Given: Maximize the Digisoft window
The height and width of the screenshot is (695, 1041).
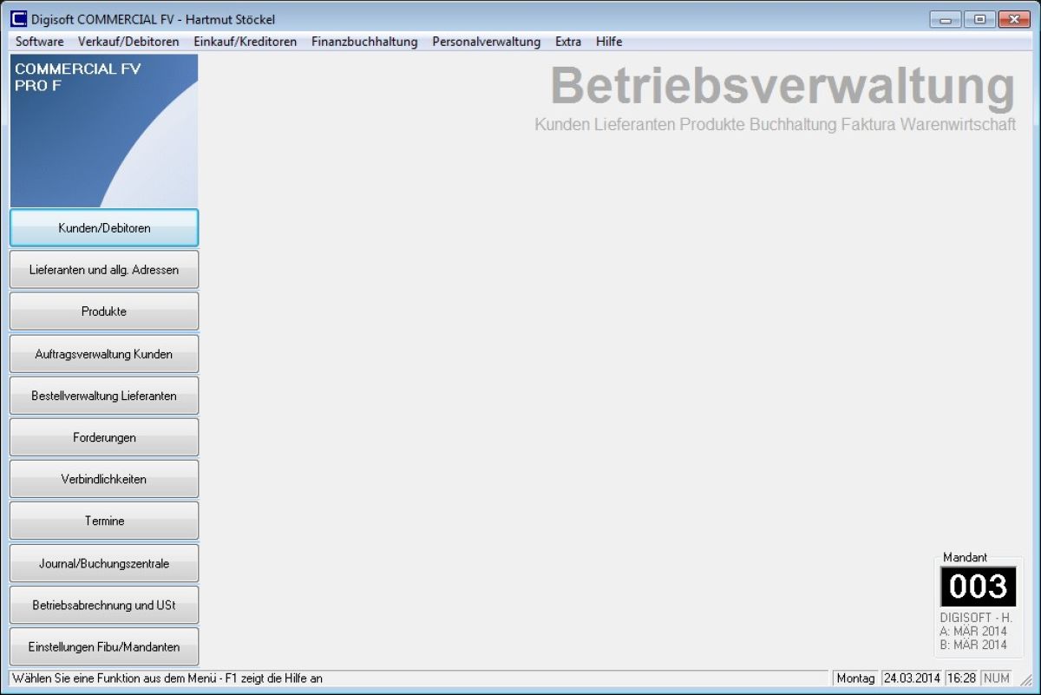Looking at the screenshot, I should click(979, 19).
